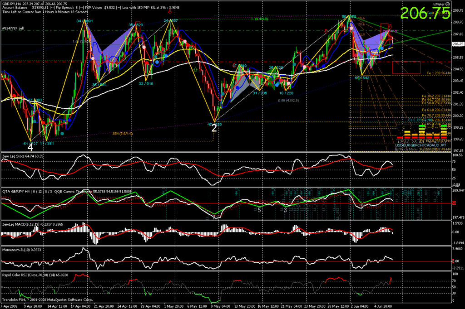
Task: Select the Rapid Color RSI indicator label
Action: [36, 275]
